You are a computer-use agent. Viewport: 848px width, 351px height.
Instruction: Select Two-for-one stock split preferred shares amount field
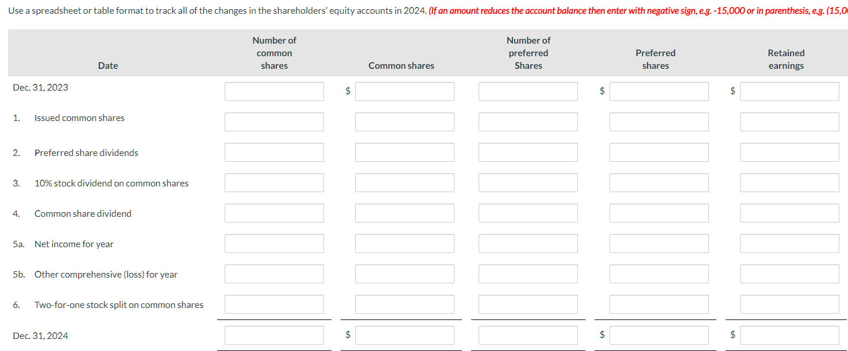[x=659, y=304]
